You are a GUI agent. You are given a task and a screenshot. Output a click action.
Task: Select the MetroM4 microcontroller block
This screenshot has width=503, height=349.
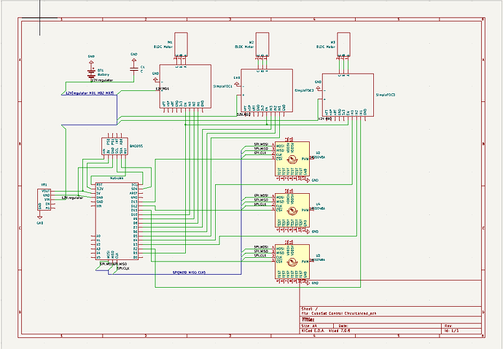coord(117,221)
